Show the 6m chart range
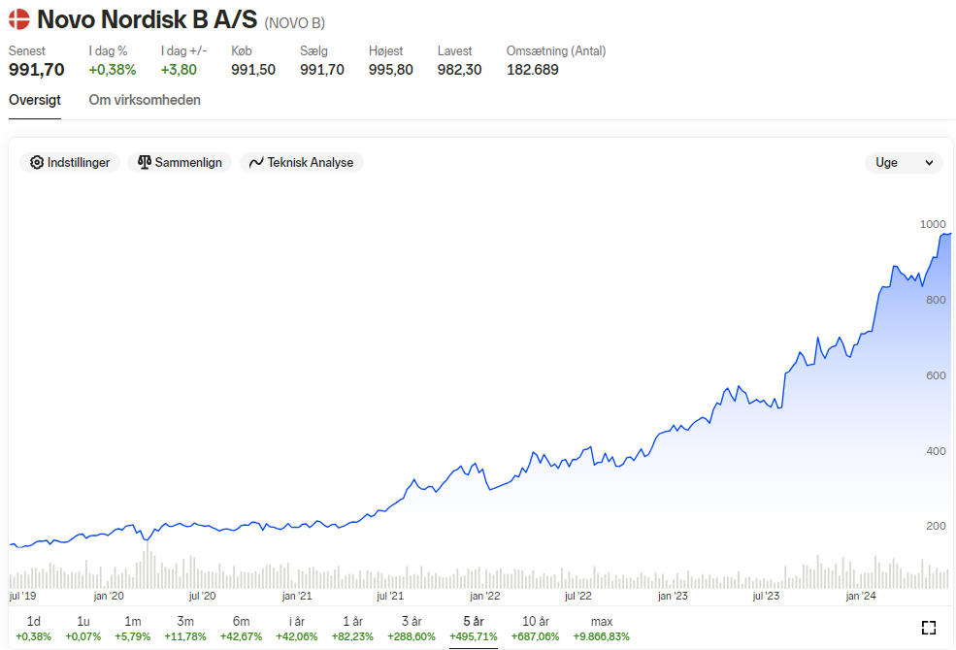Image resolution: width=956 pixels, height=650 pixels. [241, 629]
